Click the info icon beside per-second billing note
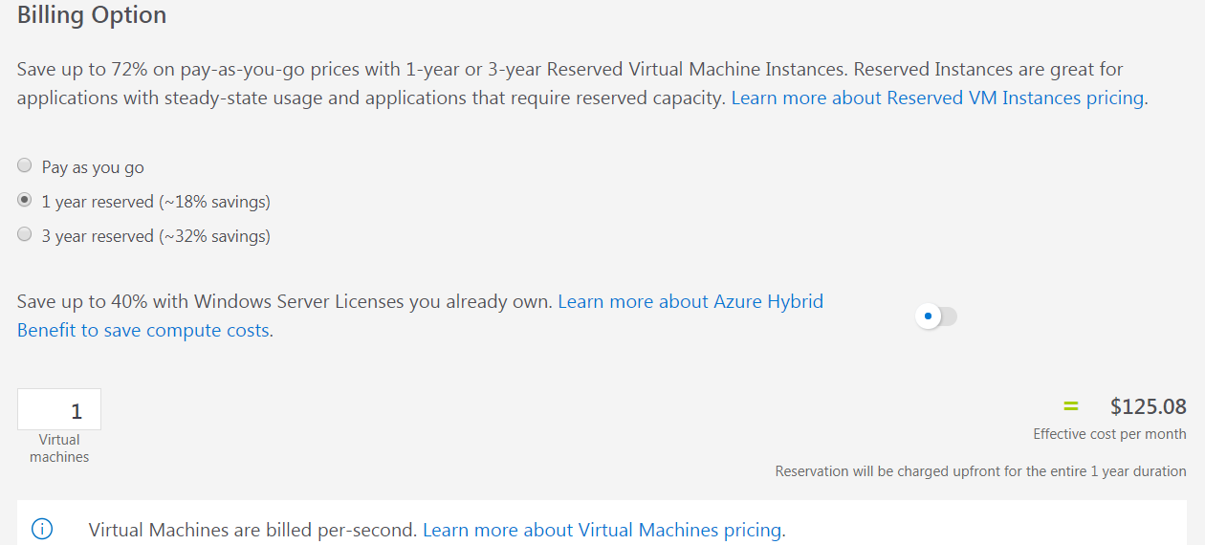This screenshot has width=1205, height=545. [42, 529]
